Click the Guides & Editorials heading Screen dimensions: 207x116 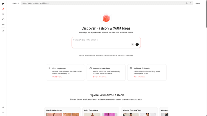coord(142,68)
